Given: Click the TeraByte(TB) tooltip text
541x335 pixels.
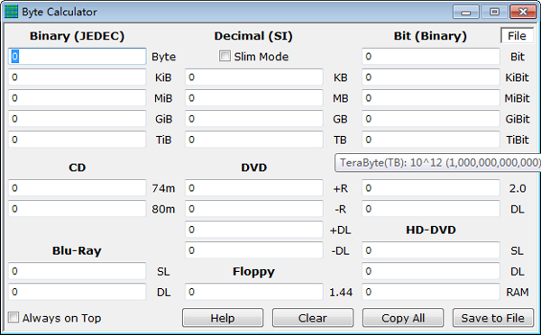Looking at the screenshot, I should point(440,163).
